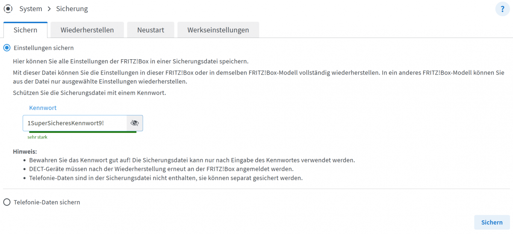Select the Einstellungen sichern radio button
Screen dimensions: 513x234
[x=7, y=48]
